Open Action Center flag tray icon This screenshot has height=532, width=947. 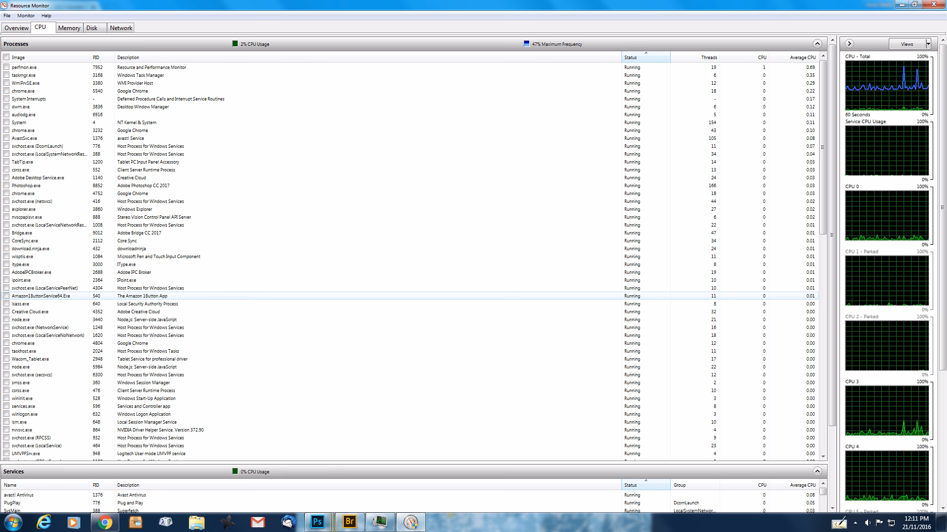879,523
